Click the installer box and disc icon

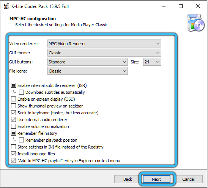(x=195, y=23)
